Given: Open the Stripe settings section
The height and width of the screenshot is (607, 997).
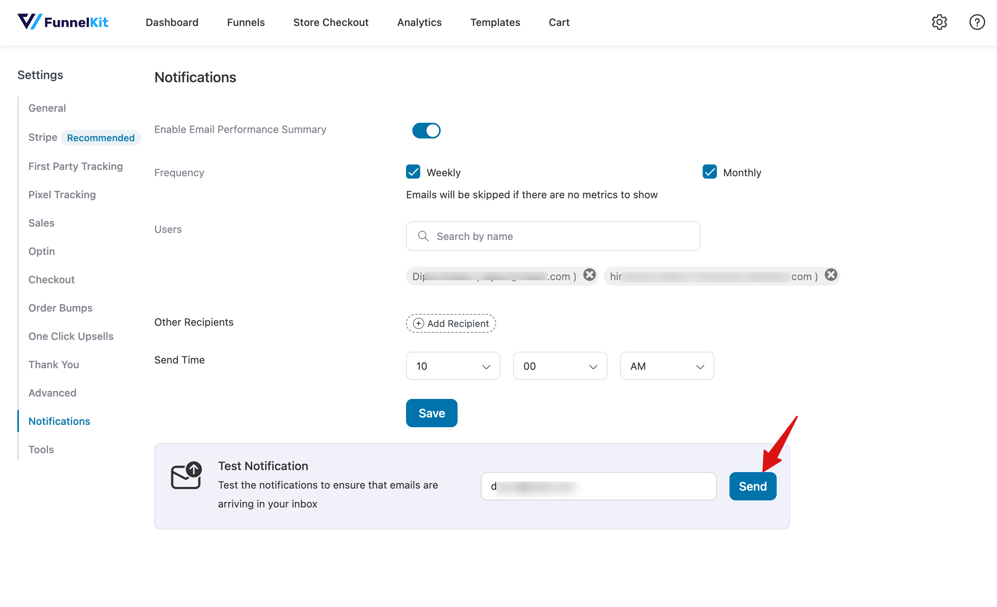Looking at the screenshot, I should pyautogui.click(x=42, y=137).
